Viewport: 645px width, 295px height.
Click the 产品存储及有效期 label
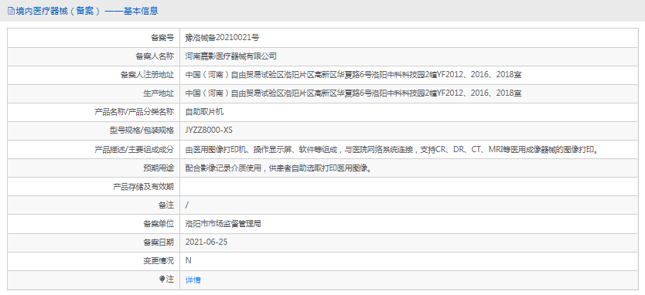click(143, 187)
